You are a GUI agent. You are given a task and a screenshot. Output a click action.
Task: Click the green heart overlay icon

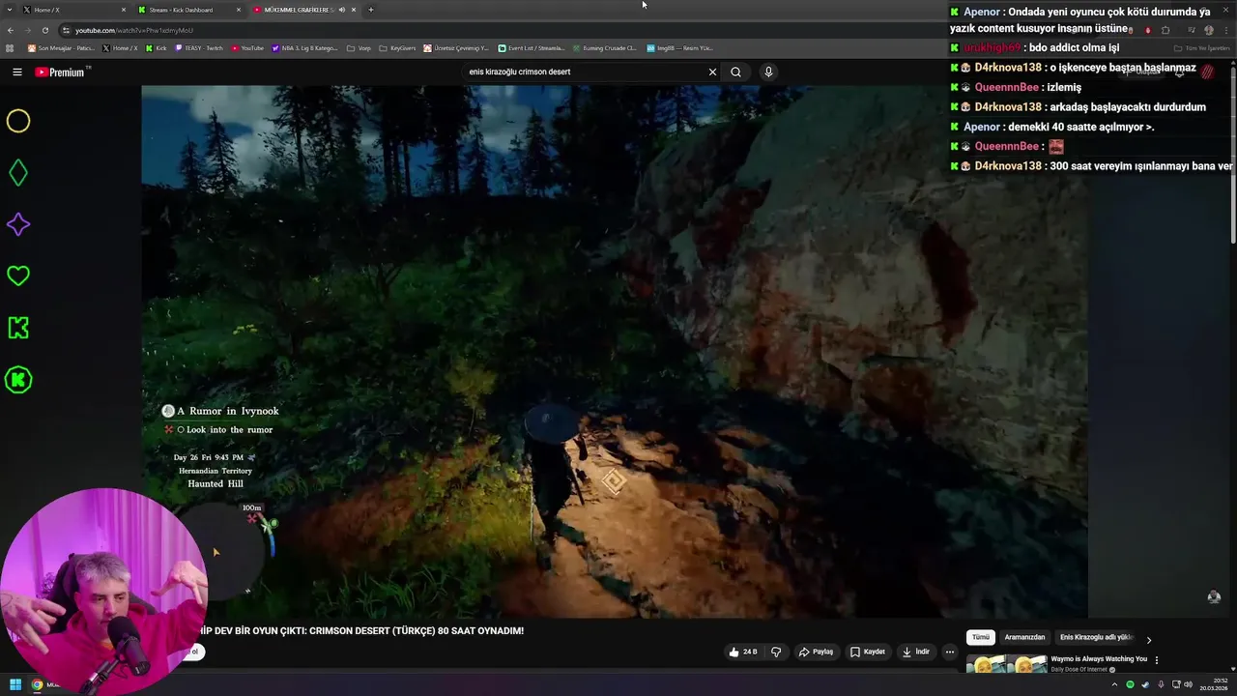click(x=18, y=276)
